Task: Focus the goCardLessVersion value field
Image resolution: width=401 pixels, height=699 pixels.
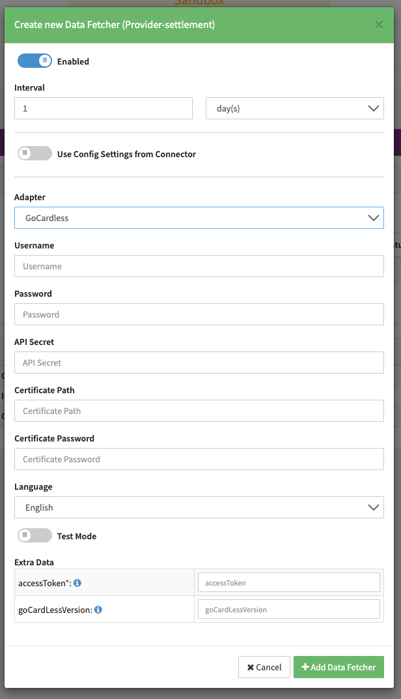Action: 288,610
